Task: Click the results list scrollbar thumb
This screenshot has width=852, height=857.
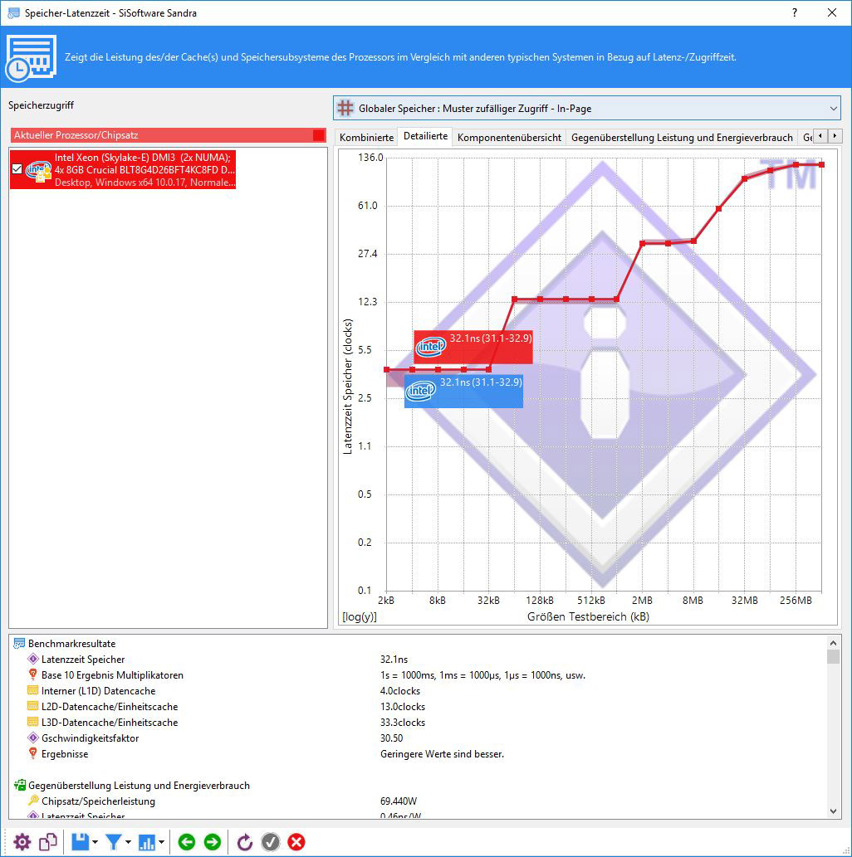Action: (x=833, y=656)
